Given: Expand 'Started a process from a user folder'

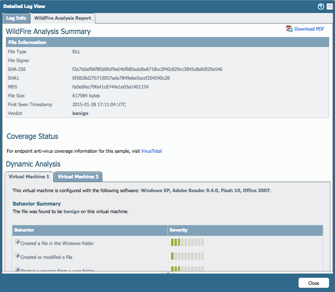Looking at the screenshot, I should click(18, 269).
